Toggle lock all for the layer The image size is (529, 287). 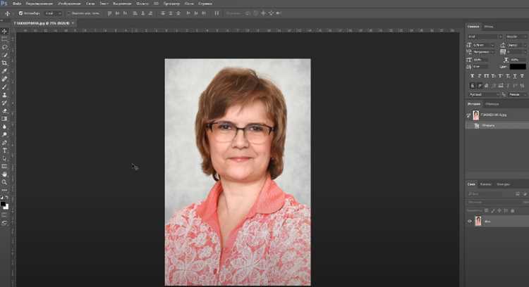[513, 210]
